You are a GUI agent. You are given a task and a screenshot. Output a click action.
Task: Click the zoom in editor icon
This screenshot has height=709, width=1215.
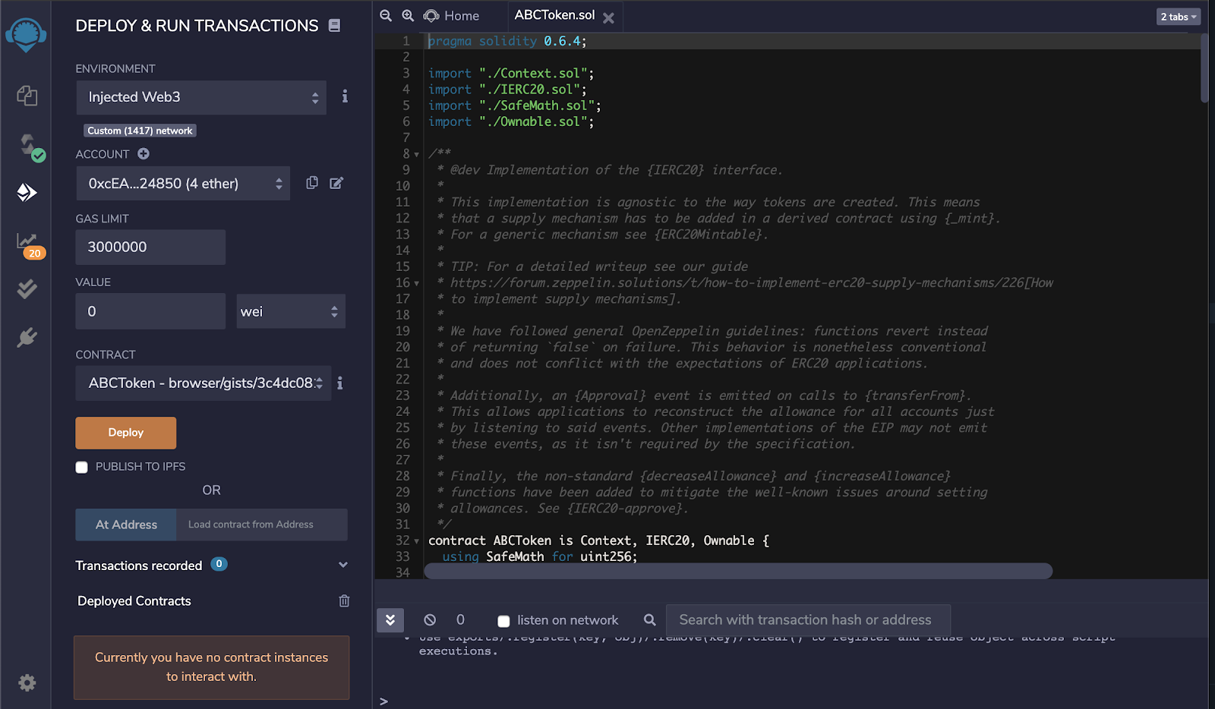pos(408,16)
